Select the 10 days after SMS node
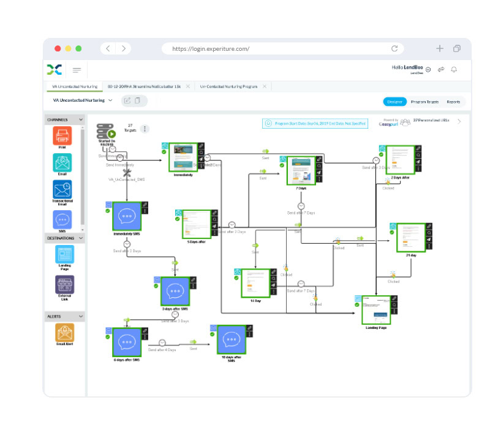Screen dimensions: 490x438 [232, 339]
